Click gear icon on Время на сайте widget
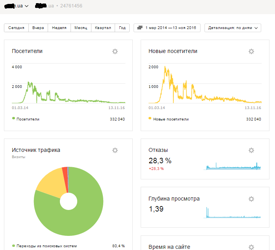The image size is (275, 250). (251, 247)
